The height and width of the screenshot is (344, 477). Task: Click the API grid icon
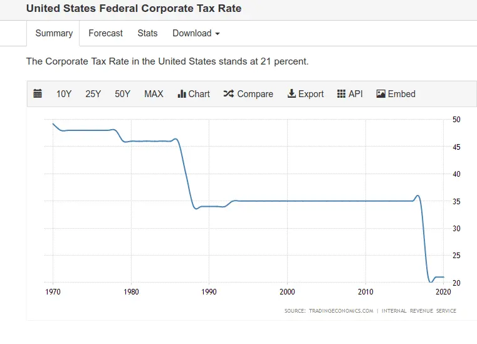click(342, 94)
